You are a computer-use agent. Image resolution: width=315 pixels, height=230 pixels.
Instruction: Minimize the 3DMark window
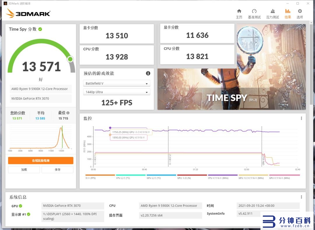tap(288, 4)
